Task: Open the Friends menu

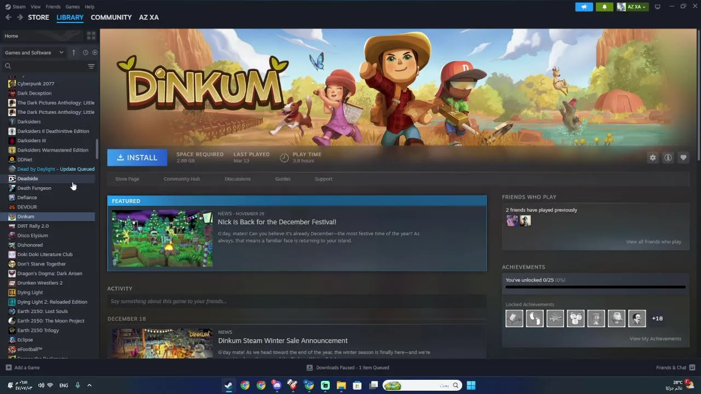Action: coord(53,7)
